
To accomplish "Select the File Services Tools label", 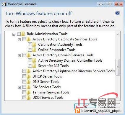I will 47,87.
